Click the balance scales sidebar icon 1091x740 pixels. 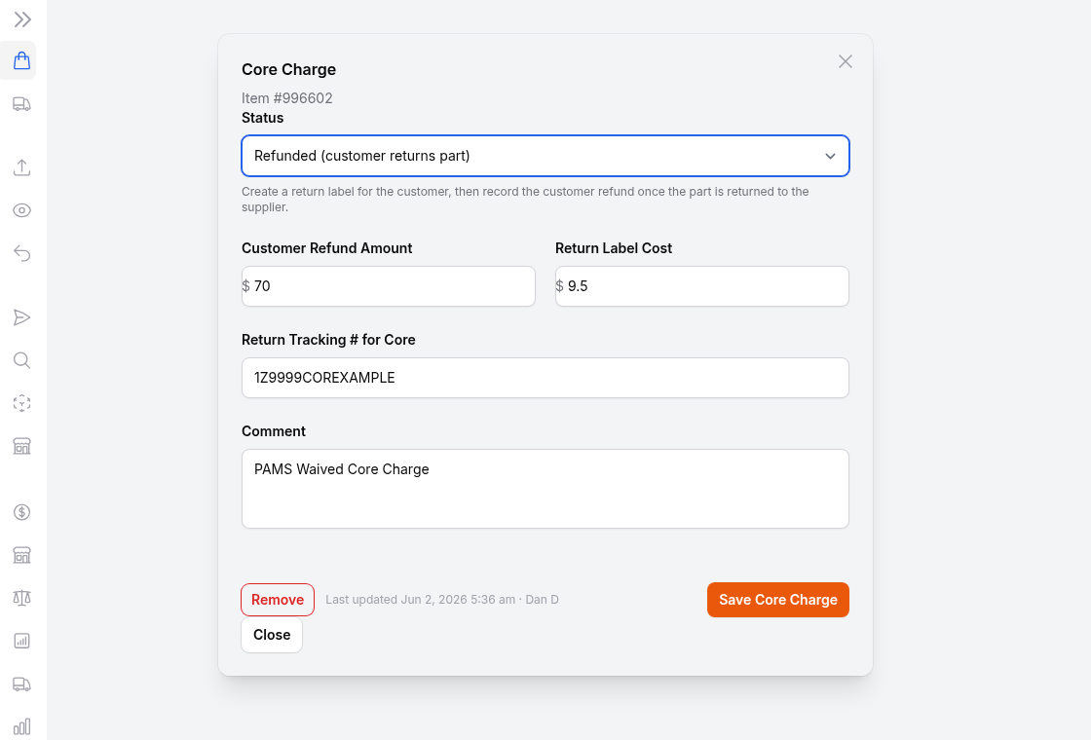tap(22, 598)
